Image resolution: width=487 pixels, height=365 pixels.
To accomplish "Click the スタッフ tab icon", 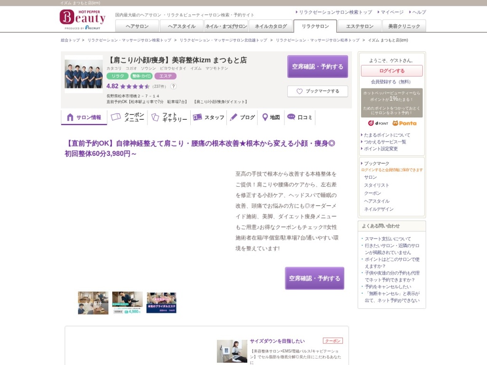I will (197, 117).
